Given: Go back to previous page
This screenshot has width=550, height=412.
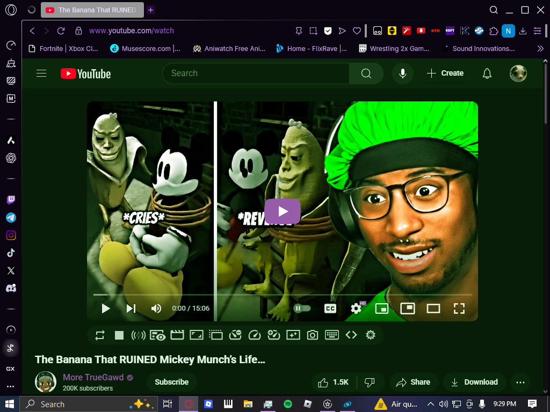Looking at the screenshot, I should click(x=32, y=31).
